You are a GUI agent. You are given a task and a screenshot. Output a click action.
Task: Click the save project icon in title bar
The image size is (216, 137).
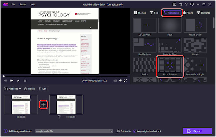coord(174,4)
